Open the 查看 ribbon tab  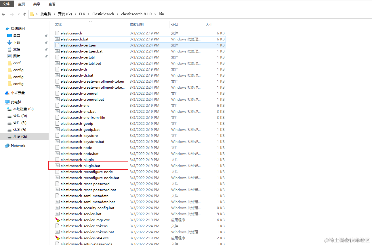[52, 4]
